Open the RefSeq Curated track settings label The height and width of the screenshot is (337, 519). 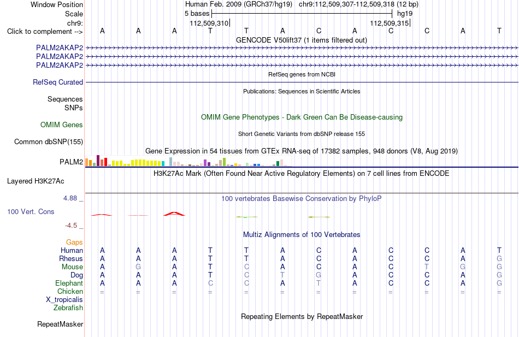58,82
